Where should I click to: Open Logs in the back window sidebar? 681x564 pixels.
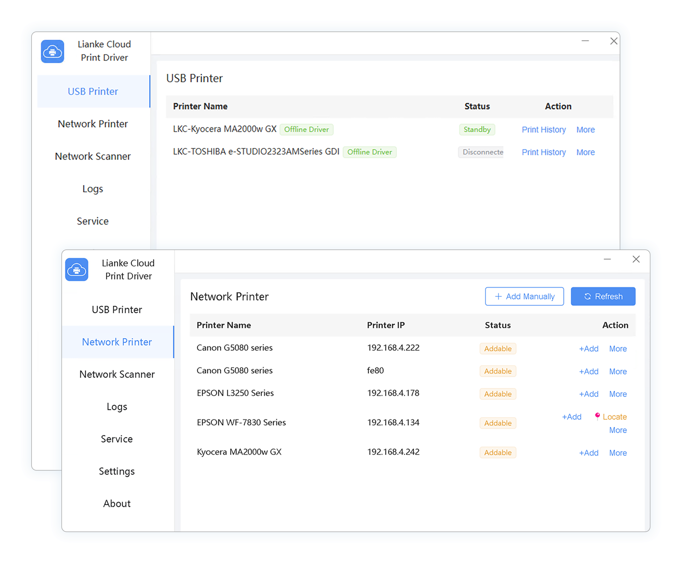pyautogui.click(x=93, y=189)
